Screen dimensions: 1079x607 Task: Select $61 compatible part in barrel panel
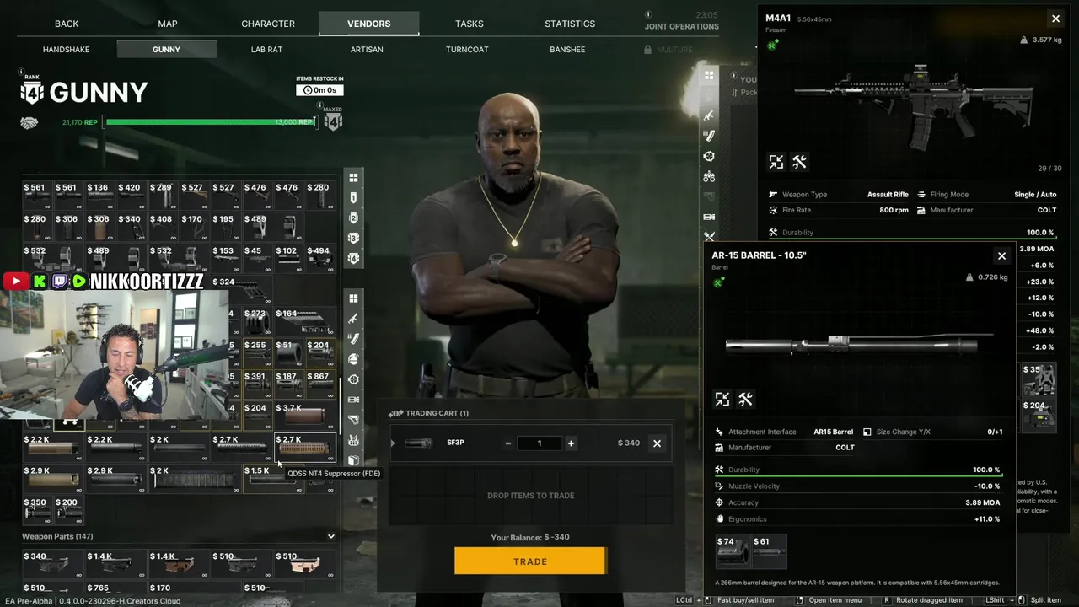click(768, 551)
